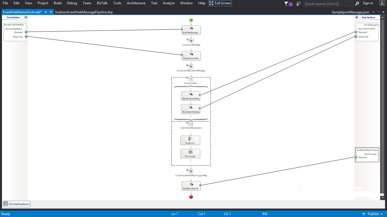Open the Analyze menu
The height and width of the screenshot is (217, 387).
(x=169, y=3)
